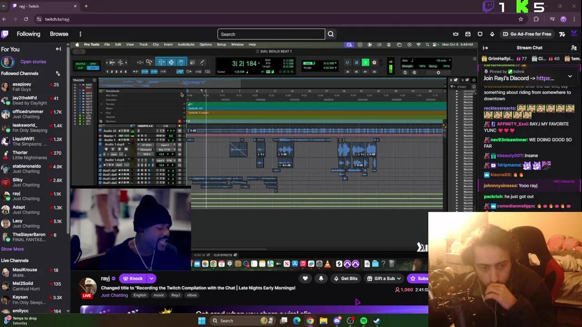The width and height of the screenshot is (582, 327).
Task: Click the search magnifier button
Action: (331, 34)
